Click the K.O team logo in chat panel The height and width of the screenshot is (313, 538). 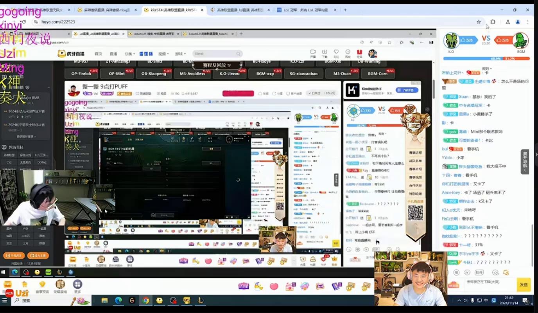[x=451, y=40]
